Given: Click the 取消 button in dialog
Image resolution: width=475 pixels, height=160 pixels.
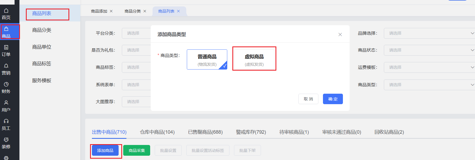Looking at the screenshot, I should (x=308, y=99).
